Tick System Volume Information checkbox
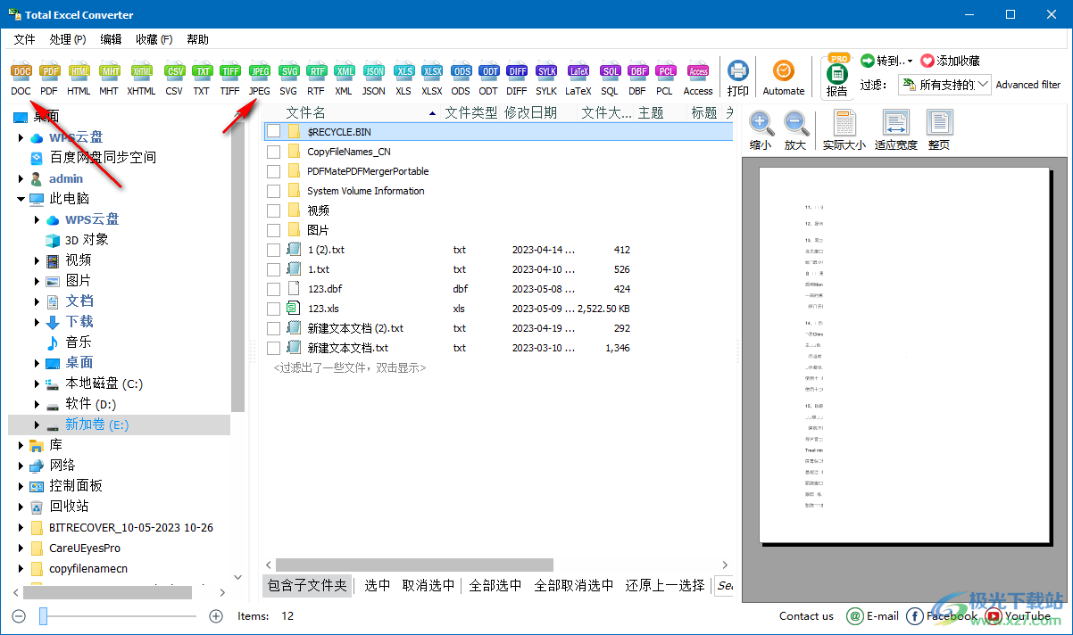The width and height of the screenshot is (1073, 635). (274, 191)
